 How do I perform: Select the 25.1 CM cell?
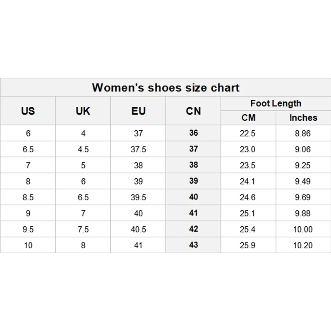(x=248, y=213)
